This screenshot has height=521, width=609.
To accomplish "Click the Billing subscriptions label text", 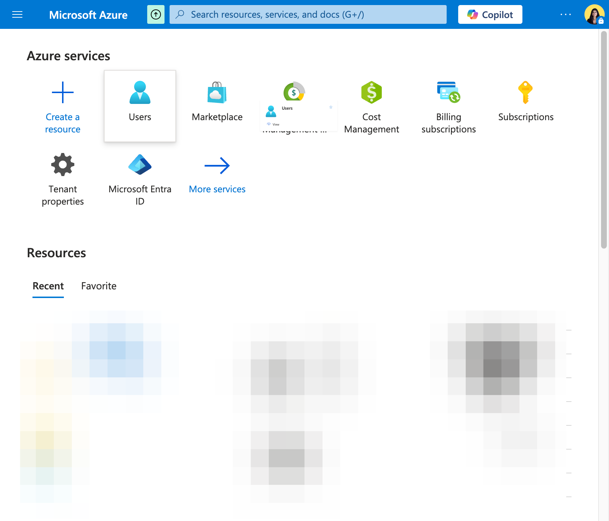I will [448, 123].
